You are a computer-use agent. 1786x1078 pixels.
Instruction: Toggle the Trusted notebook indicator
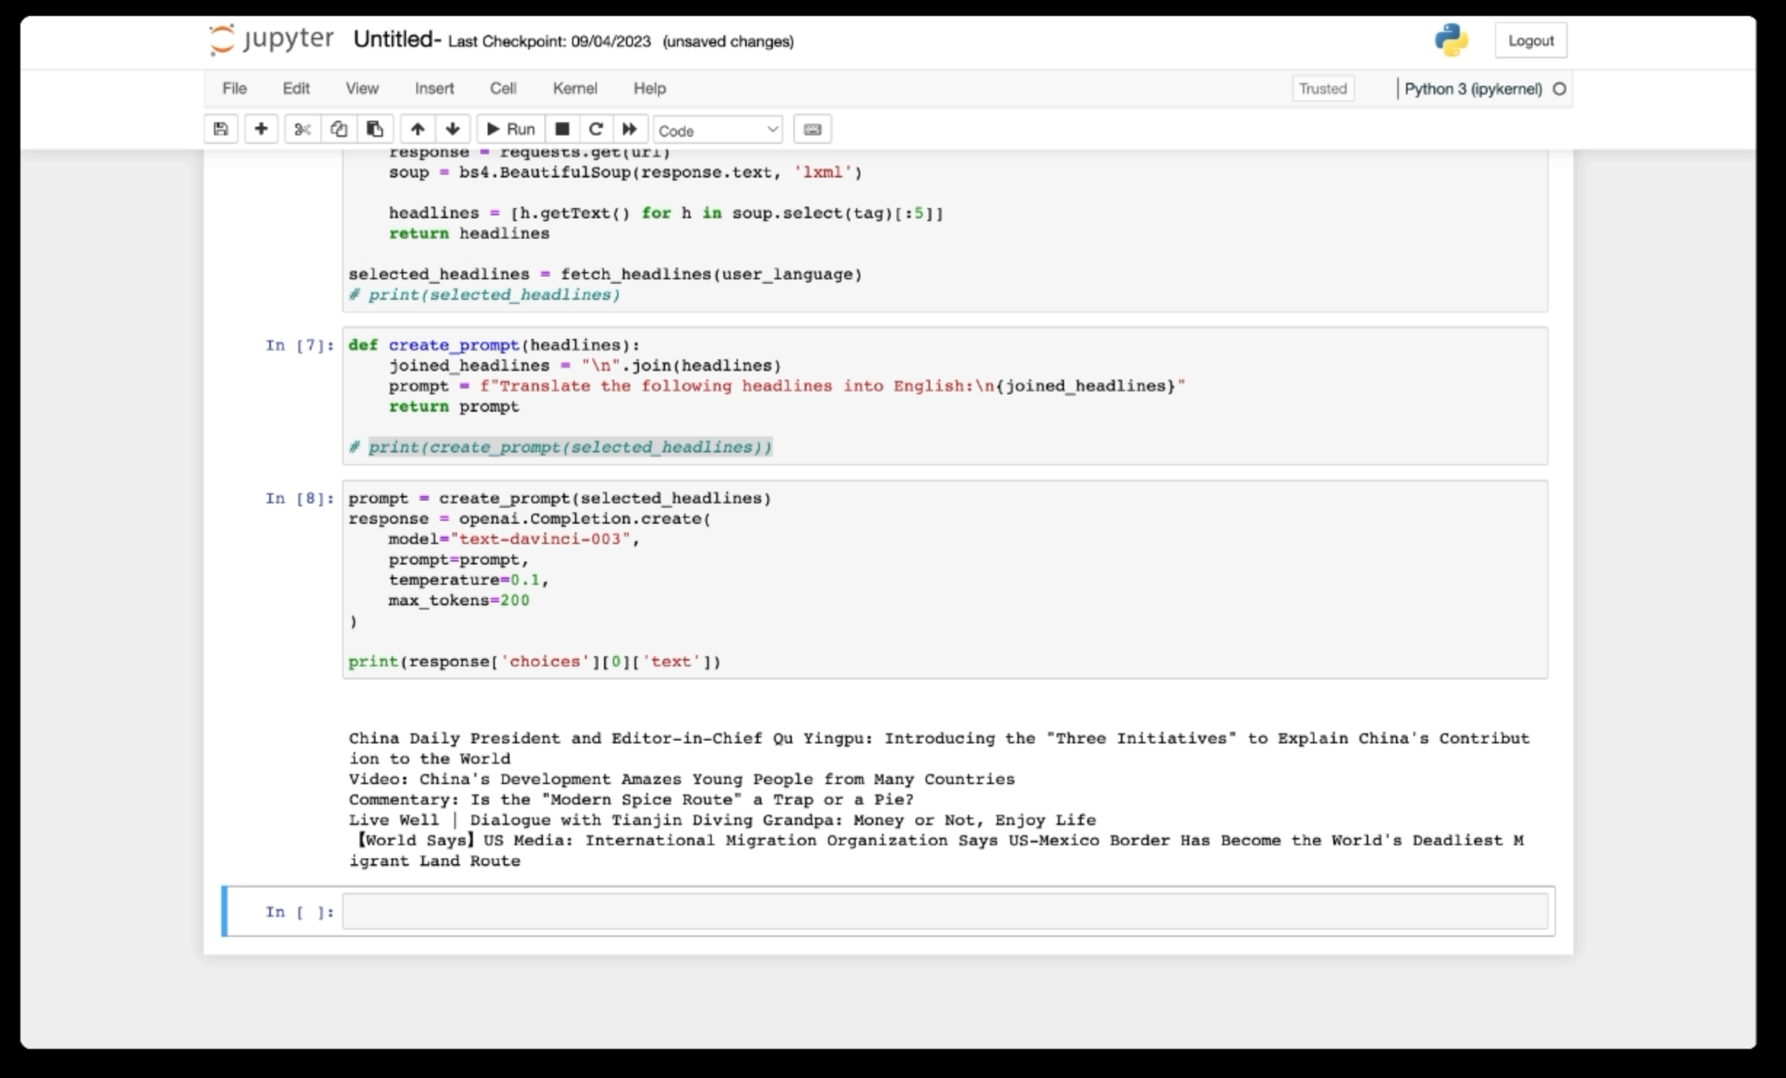(1322, 89)
